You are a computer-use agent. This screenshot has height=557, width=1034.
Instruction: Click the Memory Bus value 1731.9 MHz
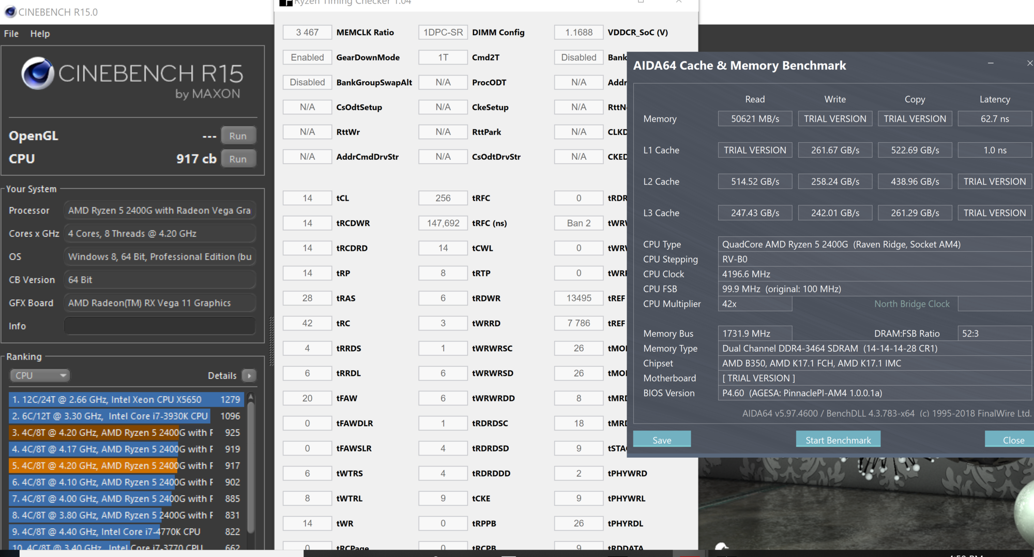click(755, 334)
